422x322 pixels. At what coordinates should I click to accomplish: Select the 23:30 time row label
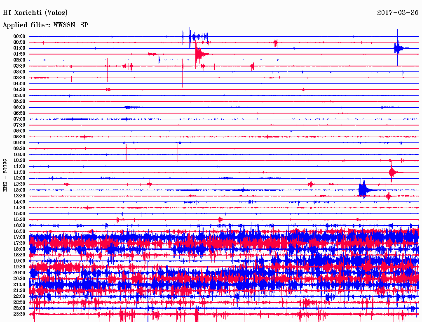pos(19,314)
